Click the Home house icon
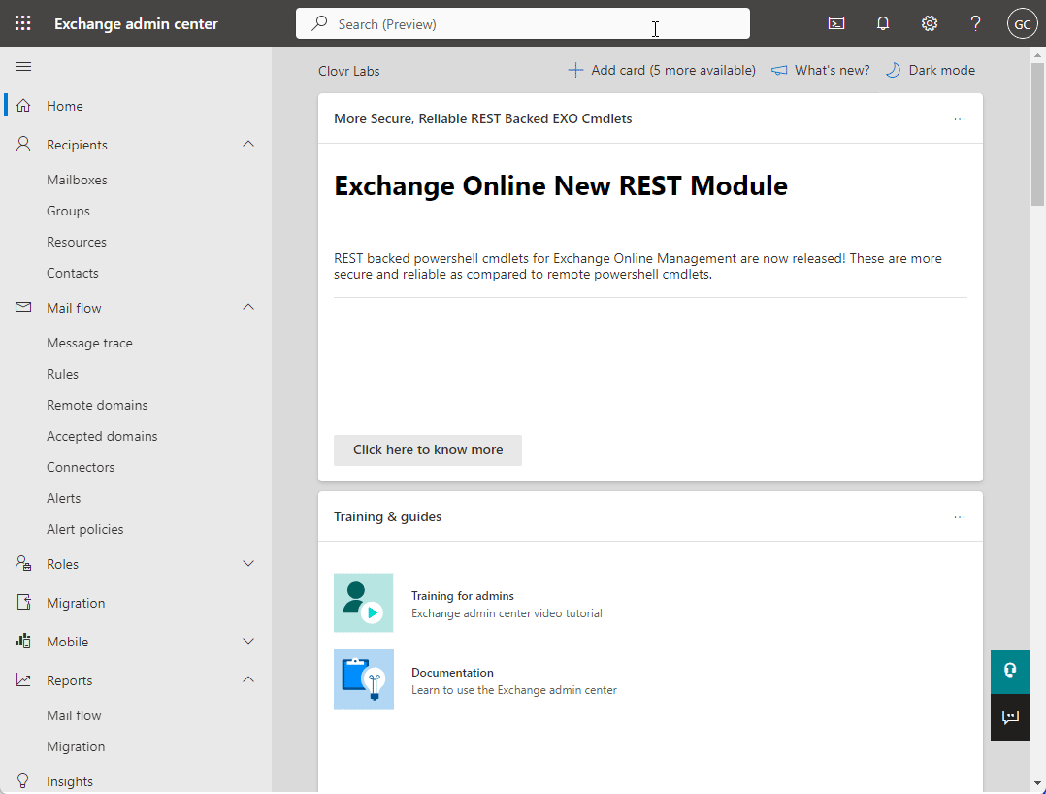 (23, 106)
